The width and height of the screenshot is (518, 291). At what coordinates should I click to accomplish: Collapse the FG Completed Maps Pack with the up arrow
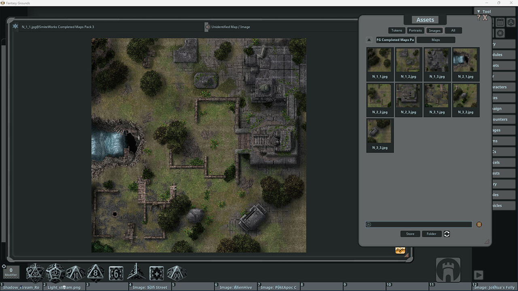[369, 40]
